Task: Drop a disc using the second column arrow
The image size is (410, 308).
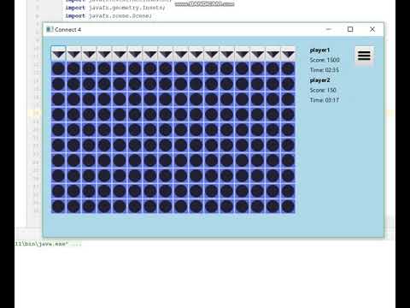Action: (74, 54)
